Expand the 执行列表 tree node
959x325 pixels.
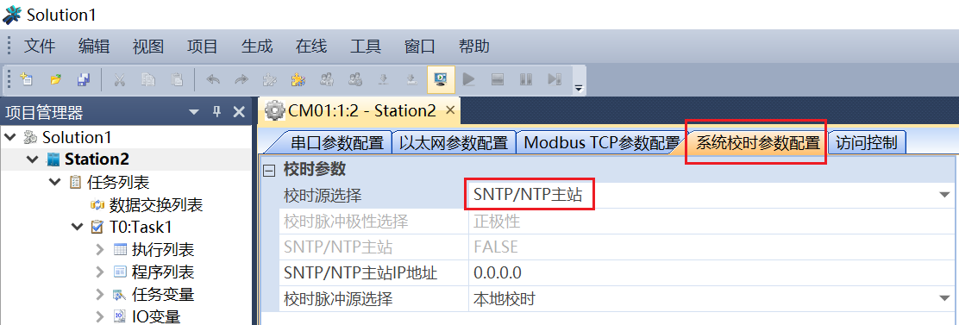(100, 249)
